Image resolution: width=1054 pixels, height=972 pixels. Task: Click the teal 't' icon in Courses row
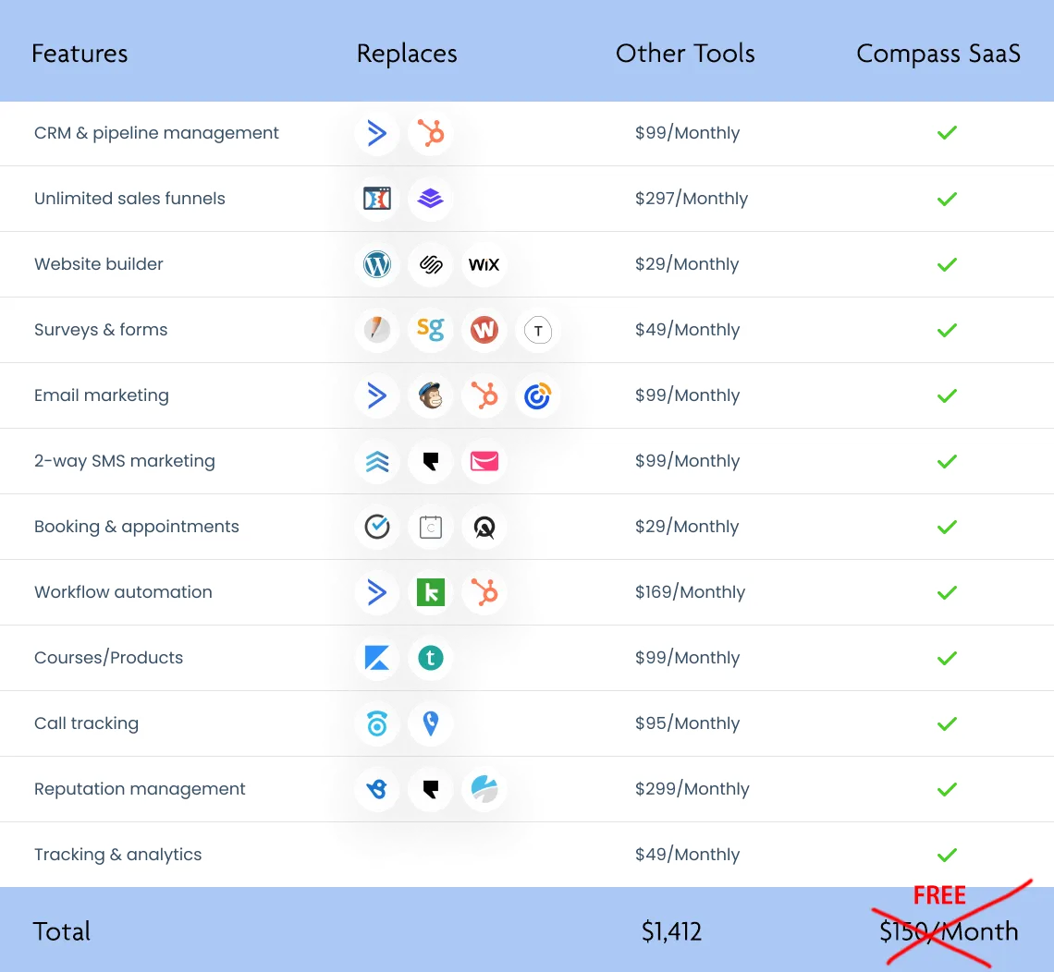pos(431,658)
